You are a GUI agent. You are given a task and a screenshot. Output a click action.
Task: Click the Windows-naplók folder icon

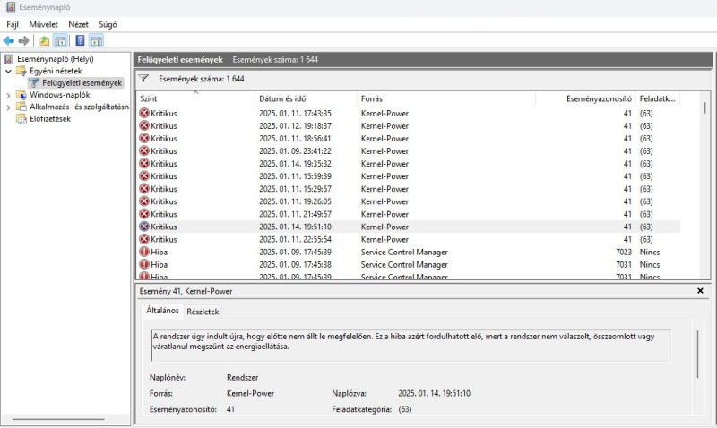[x=21, y=95]
